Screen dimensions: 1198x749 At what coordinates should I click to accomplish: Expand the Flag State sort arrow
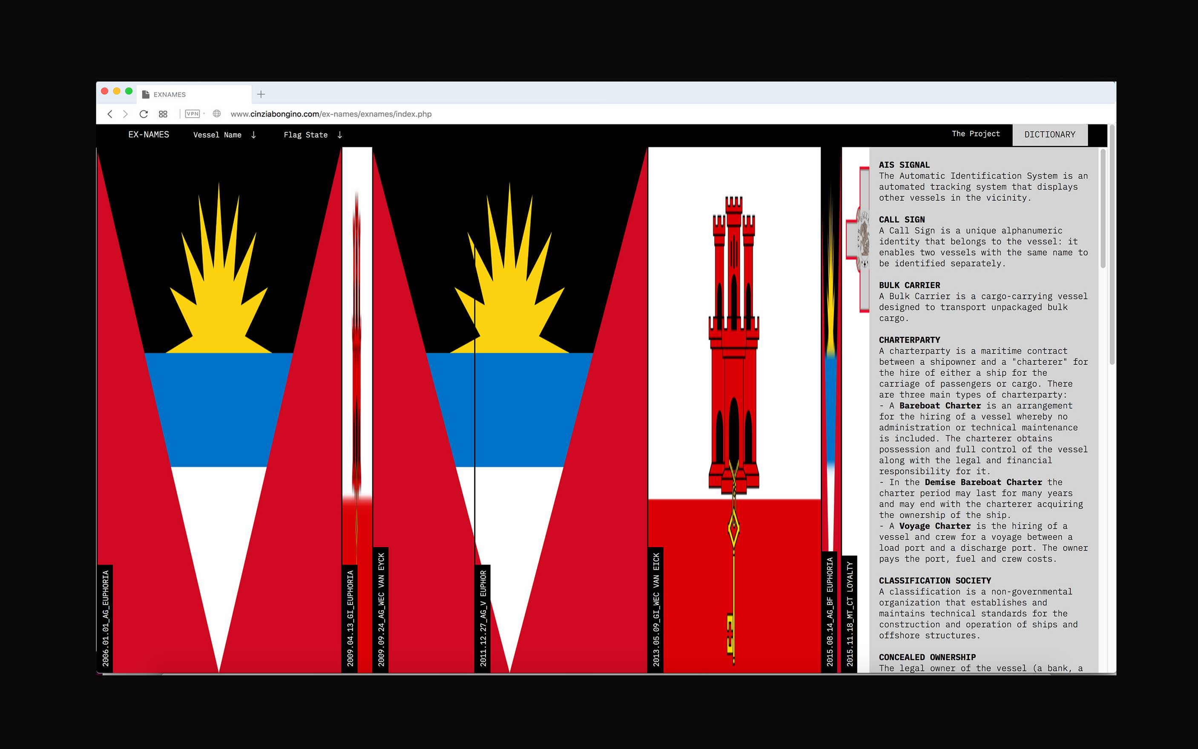pos(339,135)
